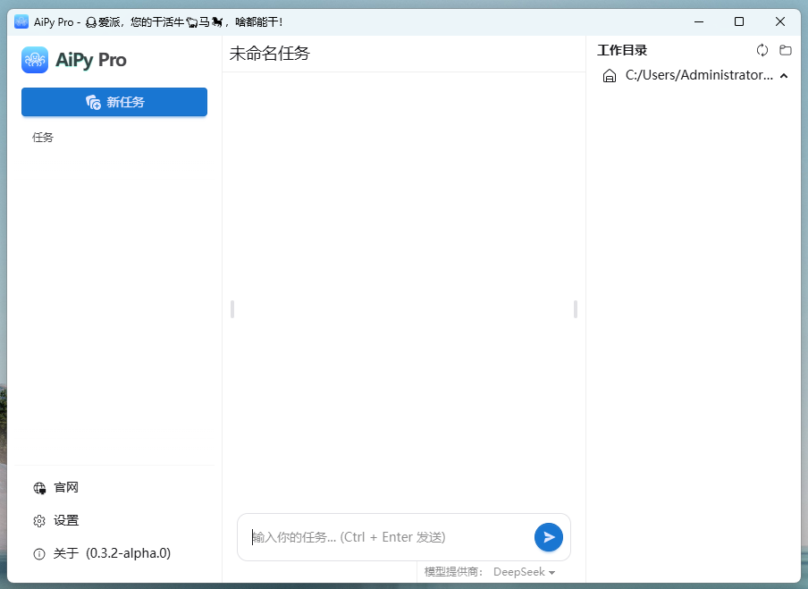Click the 工作目录 panel heading
The image size is (808, 589).
[622, 50]
